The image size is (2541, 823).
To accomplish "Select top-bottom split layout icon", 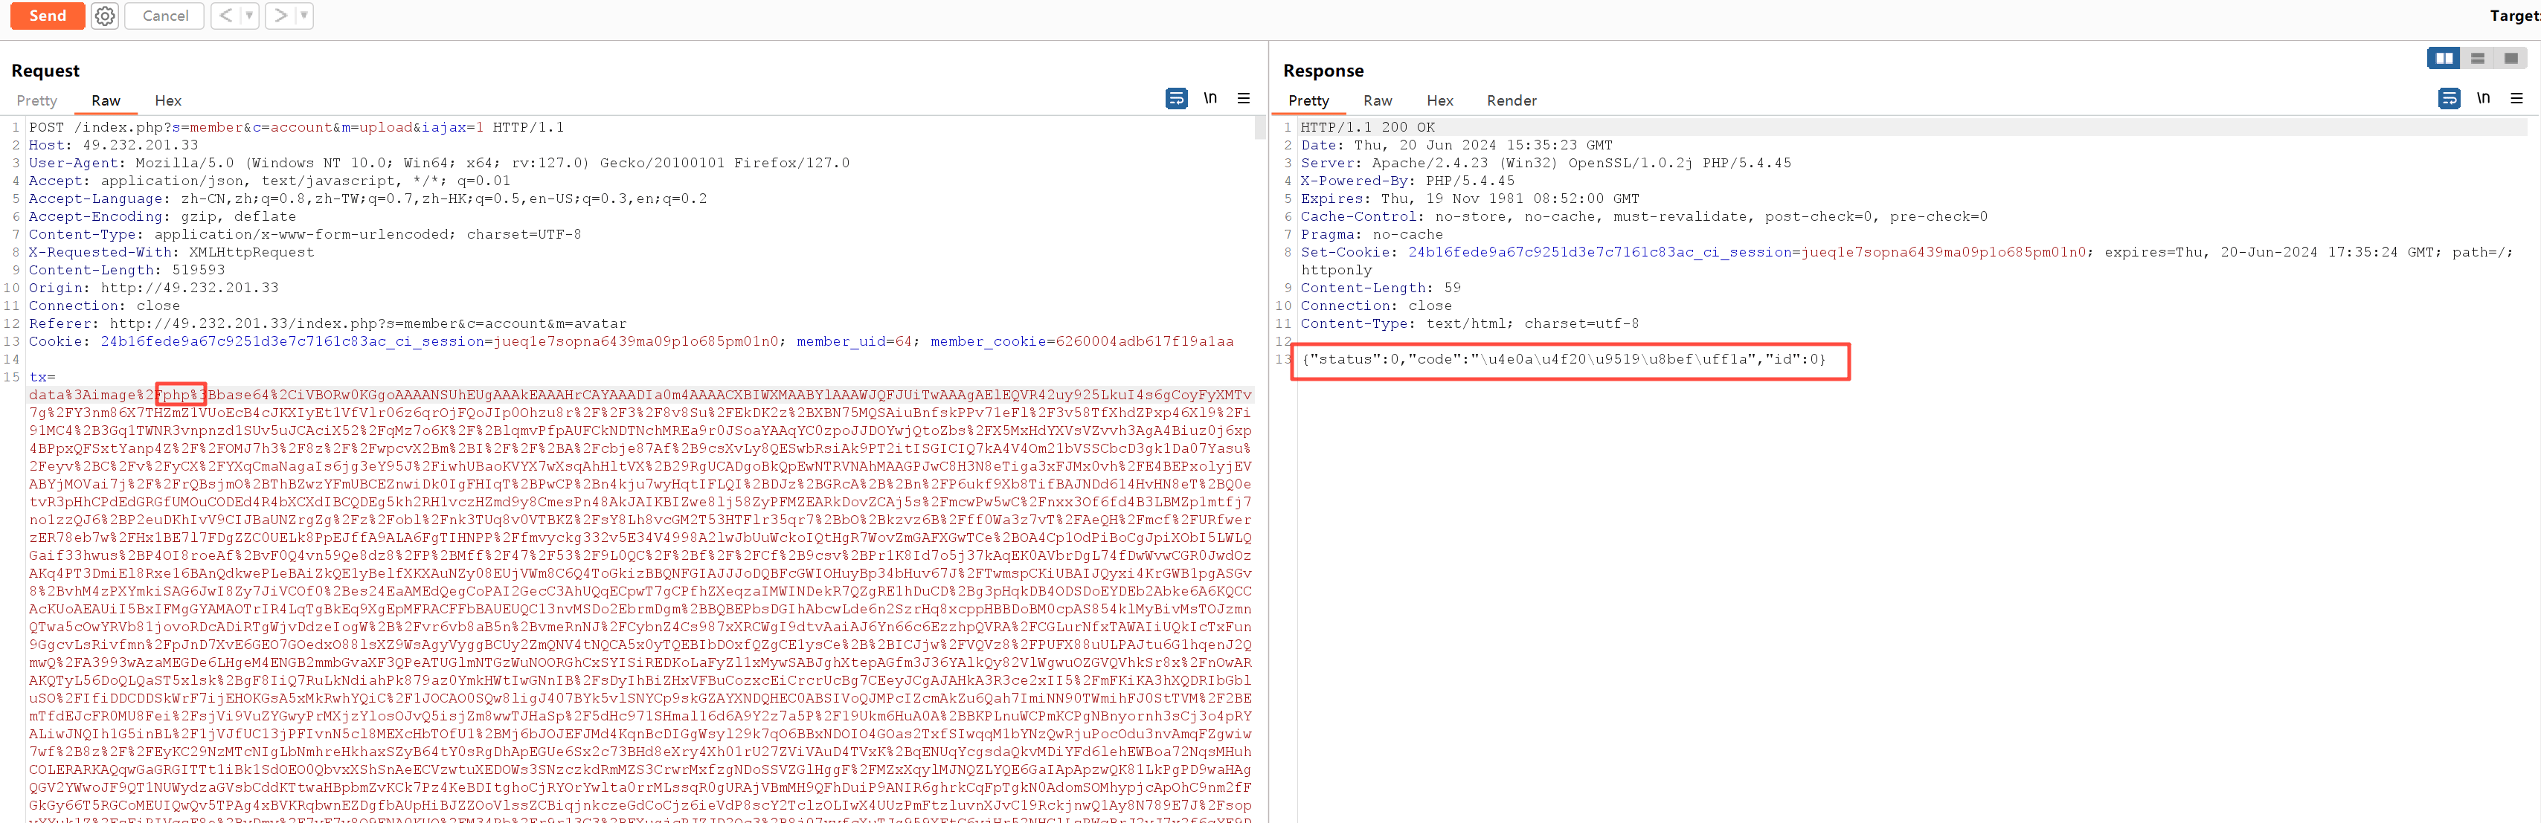I will 2477,58.
